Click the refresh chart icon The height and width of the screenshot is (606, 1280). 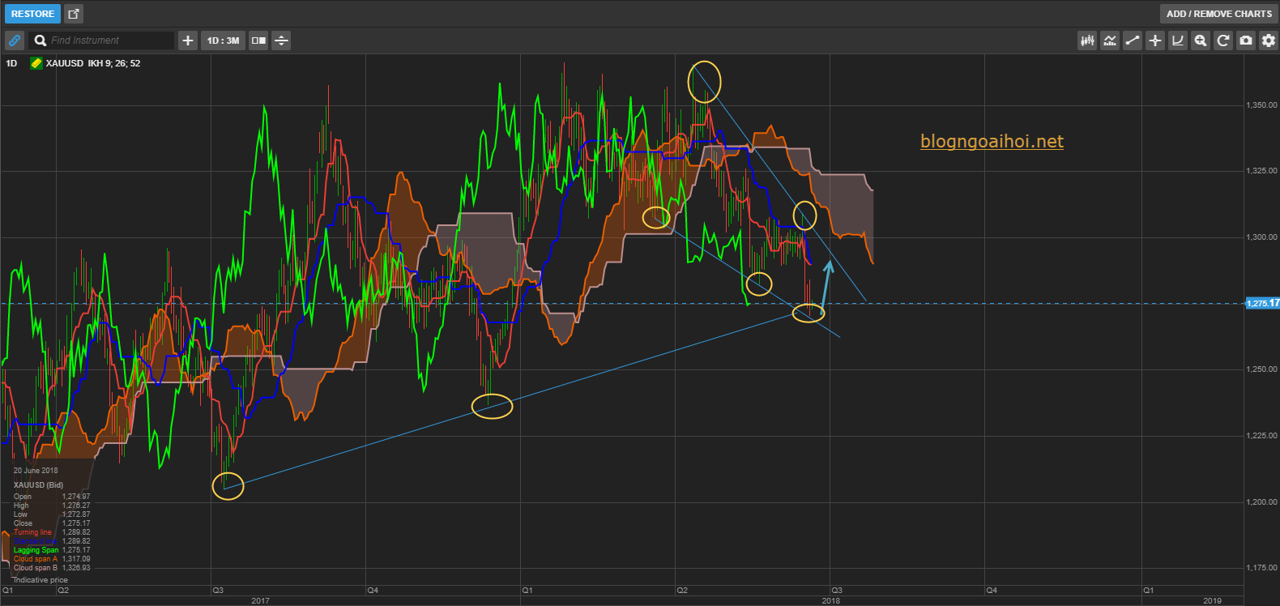(x=1223, y=41)
